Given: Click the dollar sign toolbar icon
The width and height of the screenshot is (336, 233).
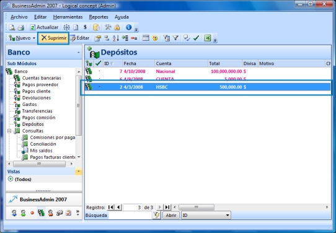Looking at the screenshot, I should coord(85,27).
